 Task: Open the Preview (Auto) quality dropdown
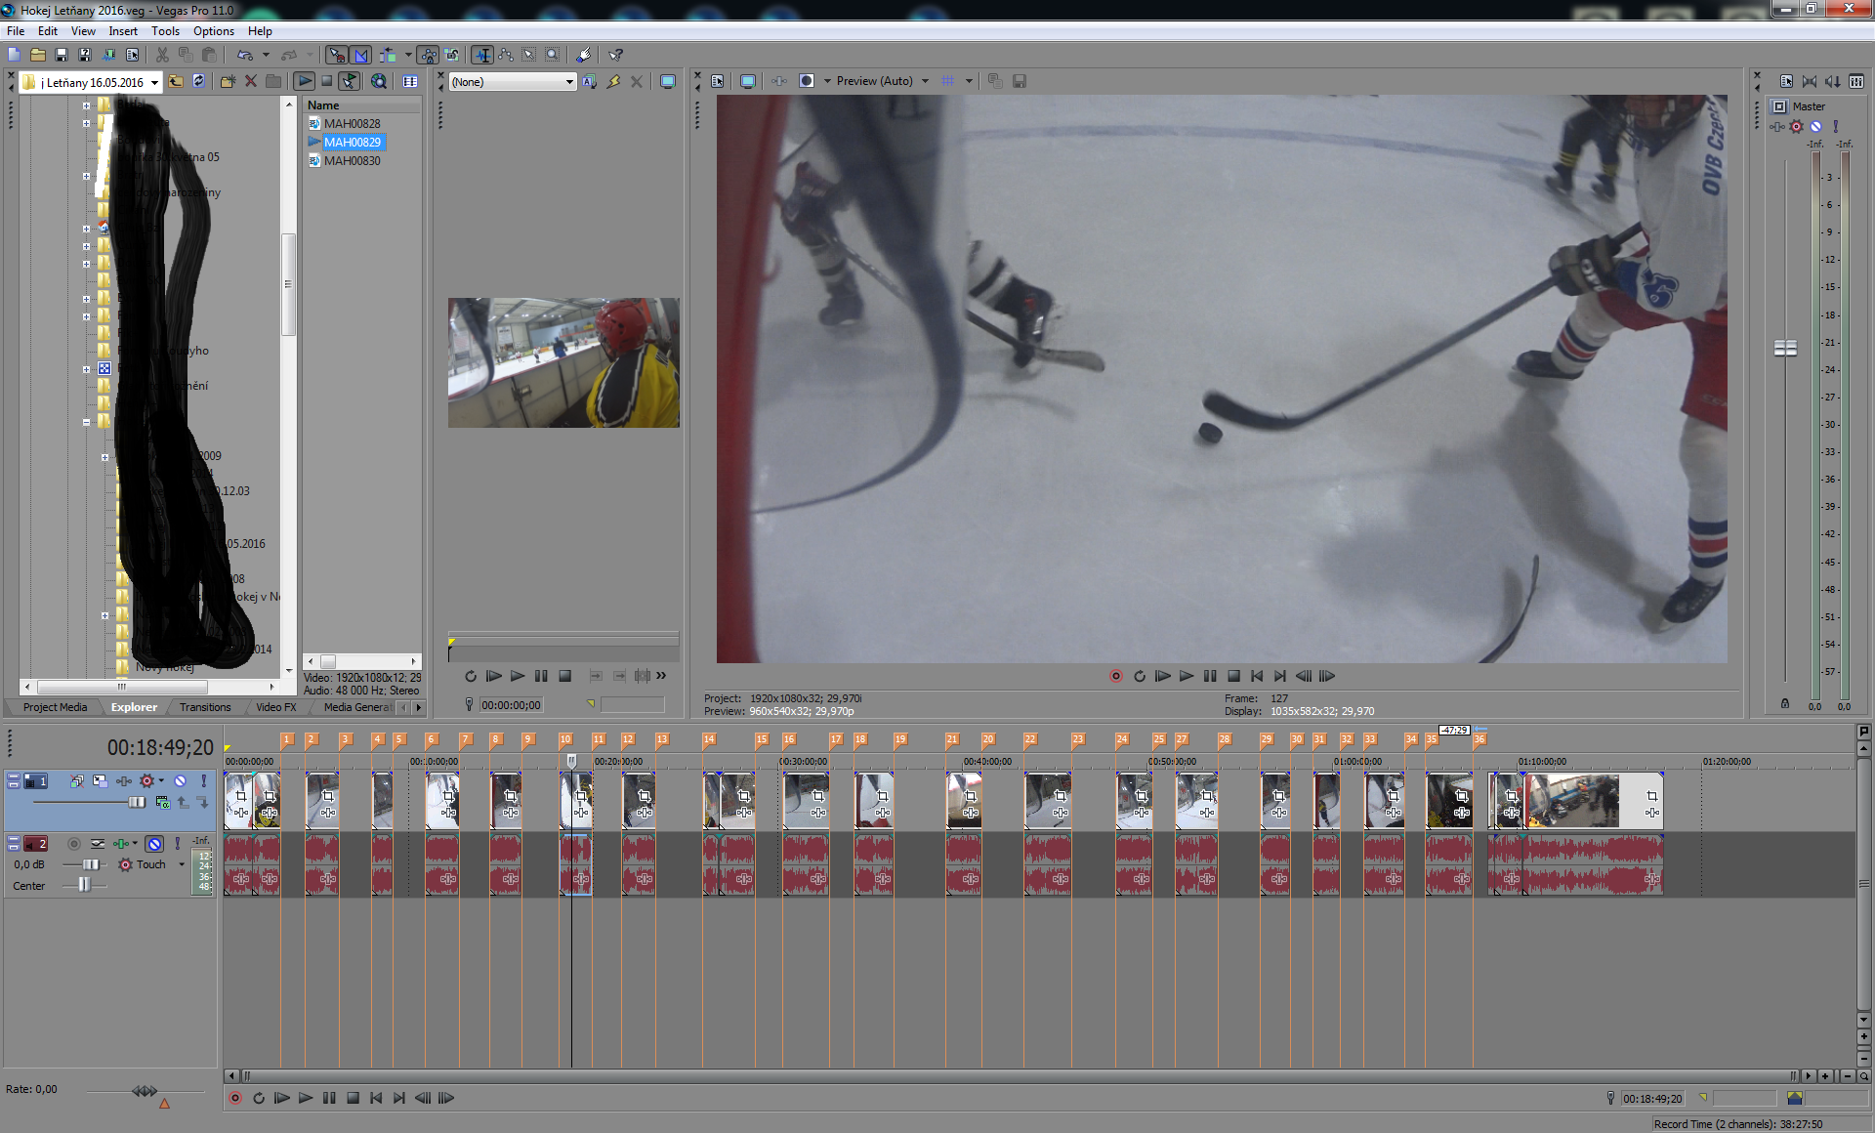pyautogui.click(x=925, y=81)
